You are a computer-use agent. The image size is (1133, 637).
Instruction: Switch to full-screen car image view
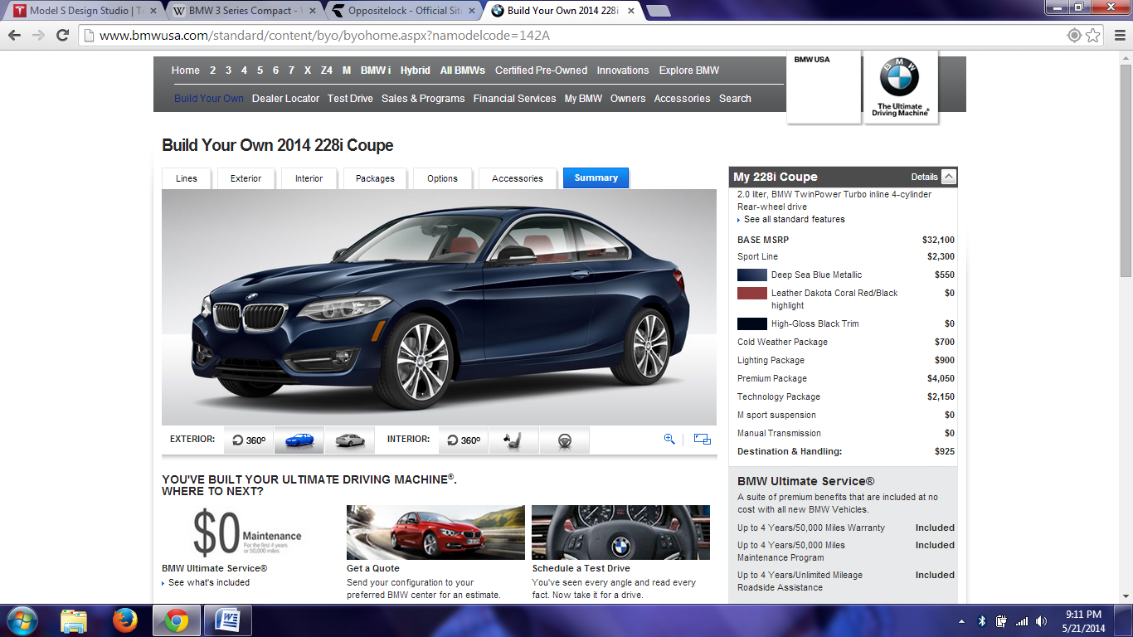click(703, 440)
